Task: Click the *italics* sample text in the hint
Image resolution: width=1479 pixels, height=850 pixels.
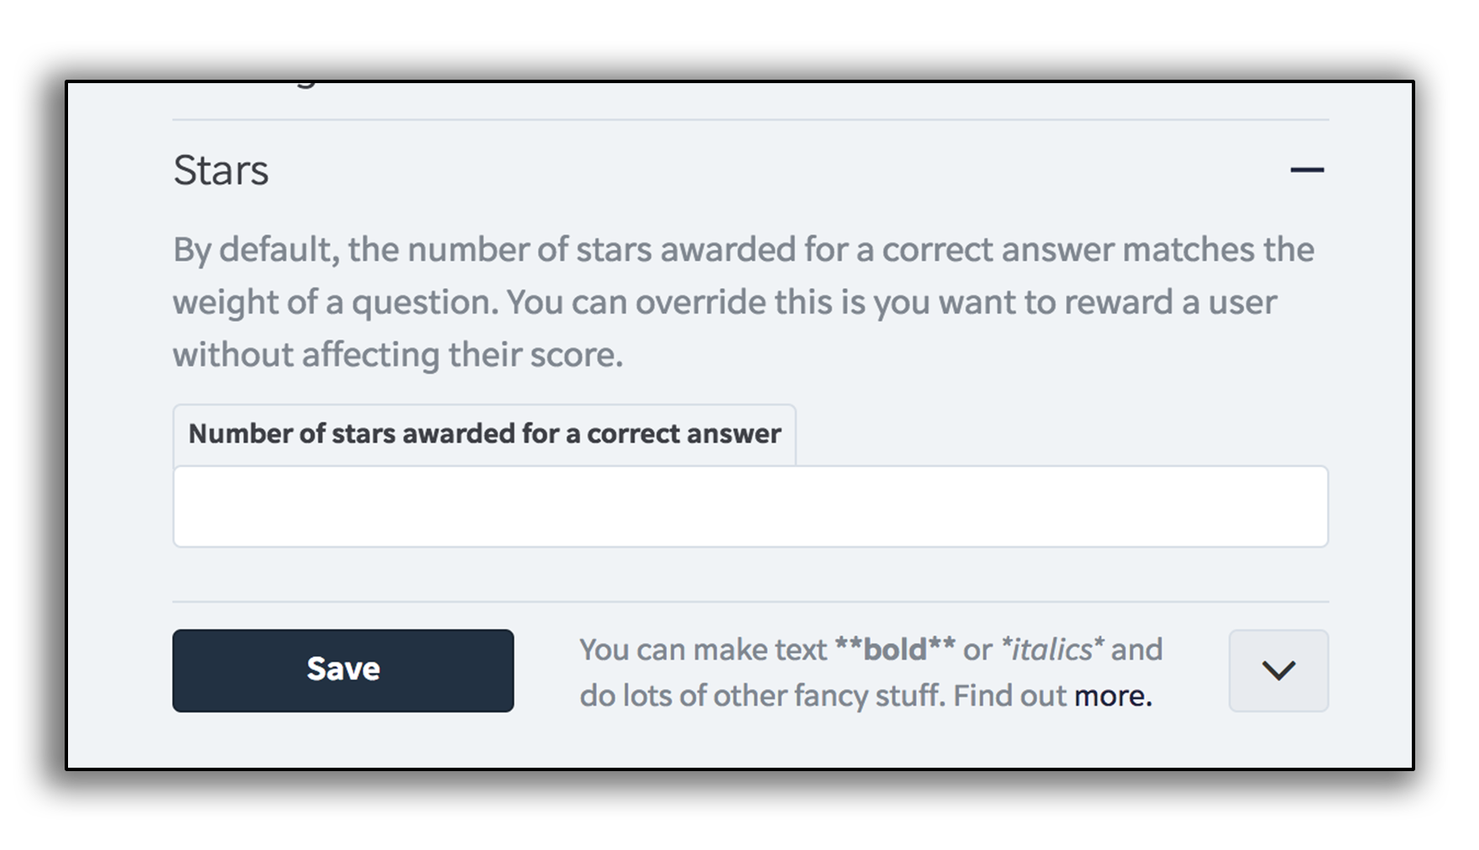Action: 1052,649
